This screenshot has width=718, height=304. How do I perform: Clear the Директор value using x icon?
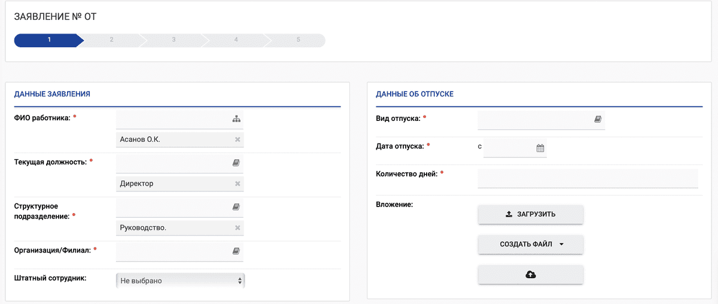tap(238, 184)
